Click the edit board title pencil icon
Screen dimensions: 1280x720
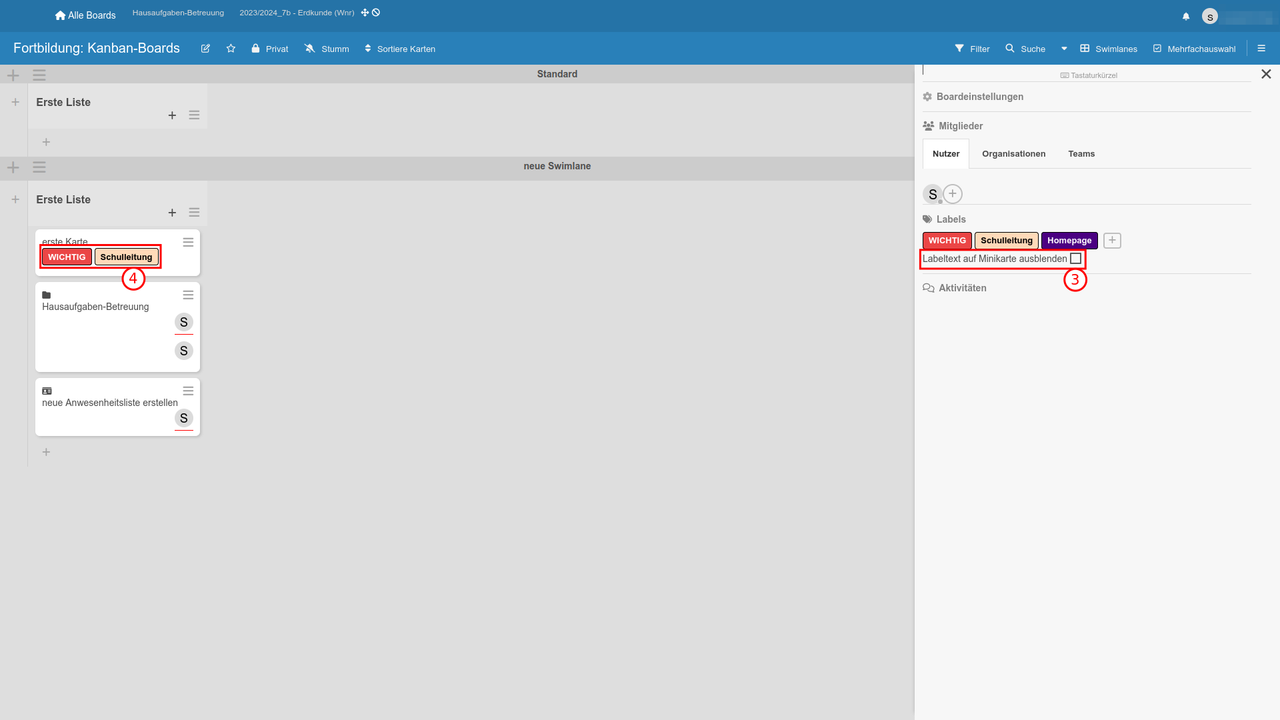click(x=205, y=49)
